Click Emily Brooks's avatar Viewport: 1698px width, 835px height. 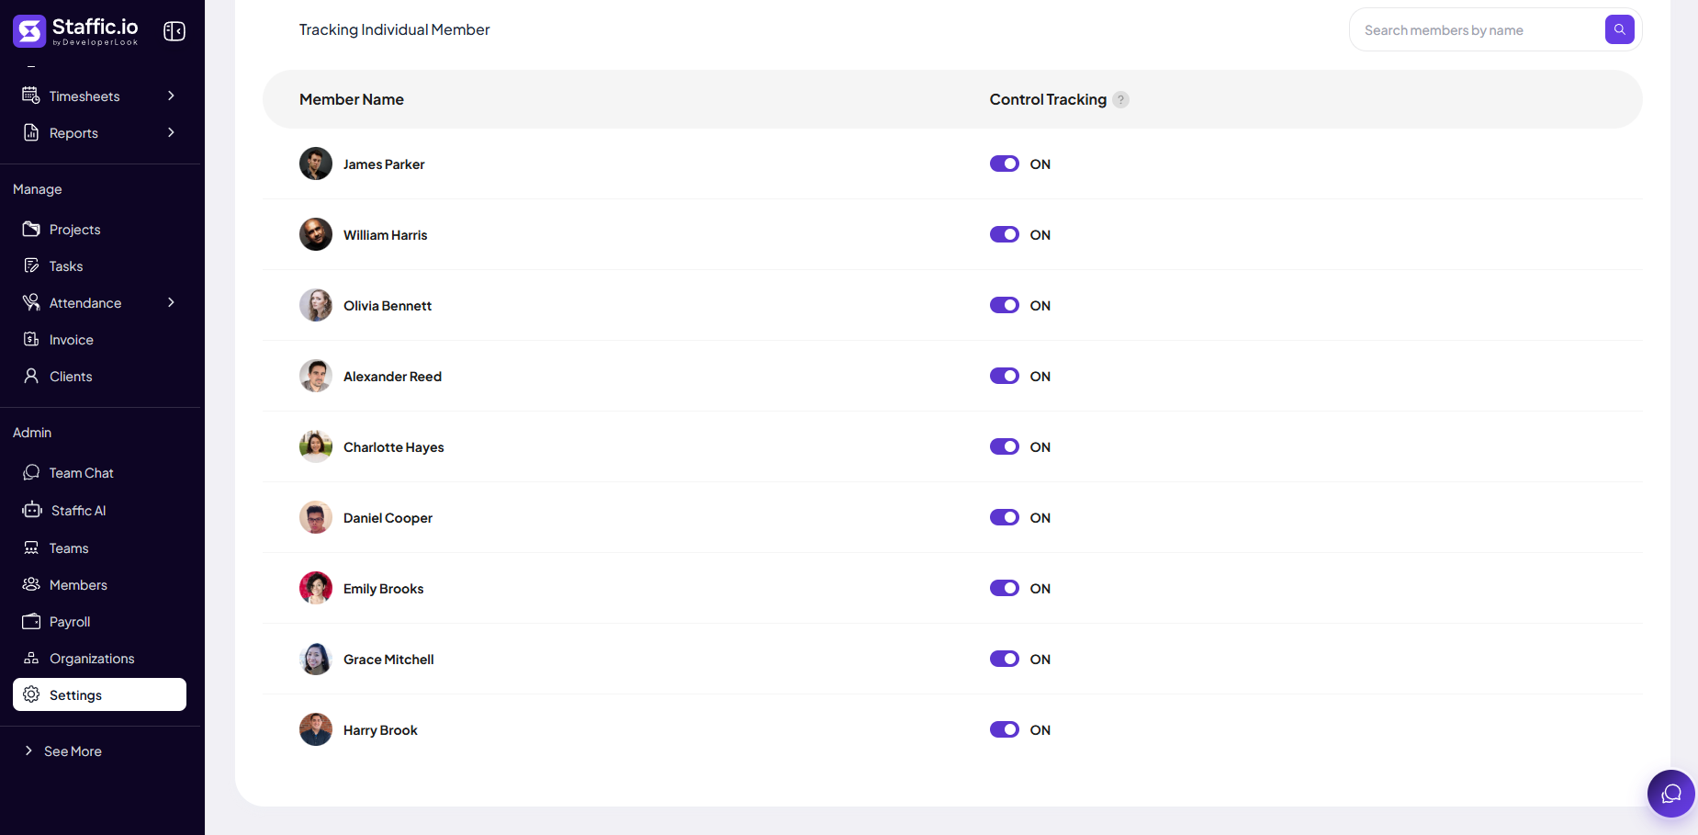pyautogui.click(x=316, y=588)
